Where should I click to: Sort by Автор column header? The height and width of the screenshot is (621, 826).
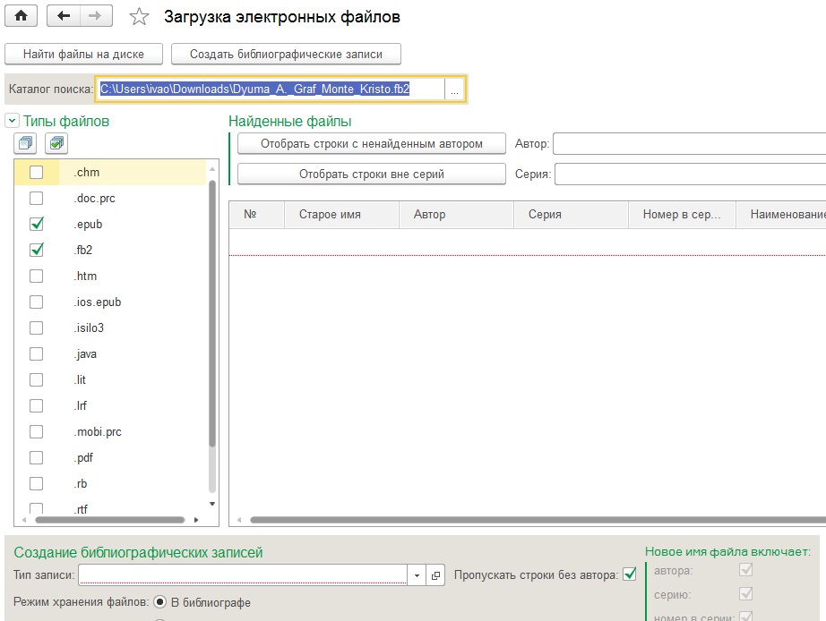(x=456, y=214)
